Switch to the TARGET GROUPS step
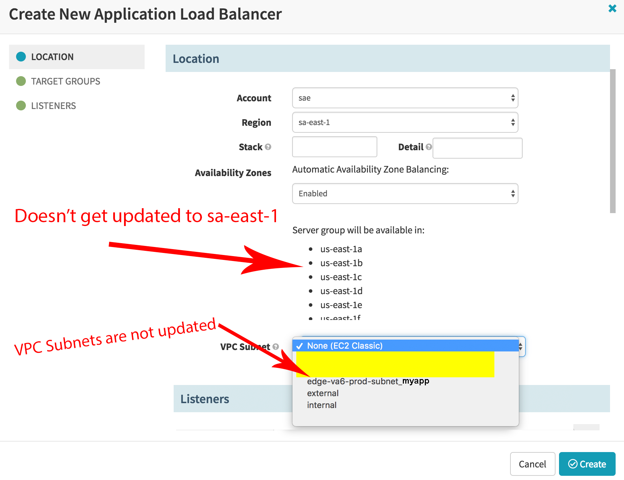624x480 pixels. tap(65, 81)
